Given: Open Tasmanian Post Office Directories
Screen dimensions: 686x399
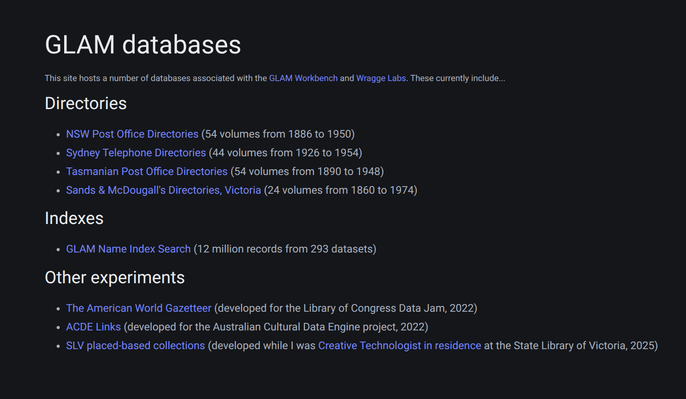Looking at the screenshot, I should pyautogui.click(x=147, y=171).
